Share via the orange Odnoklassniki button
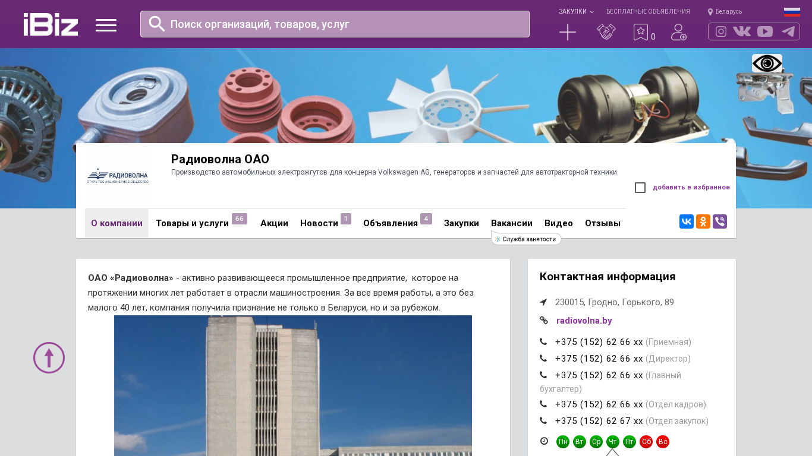812x456 pixels. coord(703,221)
